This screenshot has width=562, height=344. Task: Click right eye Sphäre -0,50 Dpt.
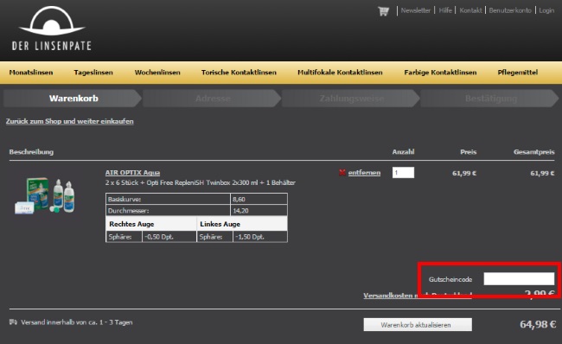pos(159,237)
